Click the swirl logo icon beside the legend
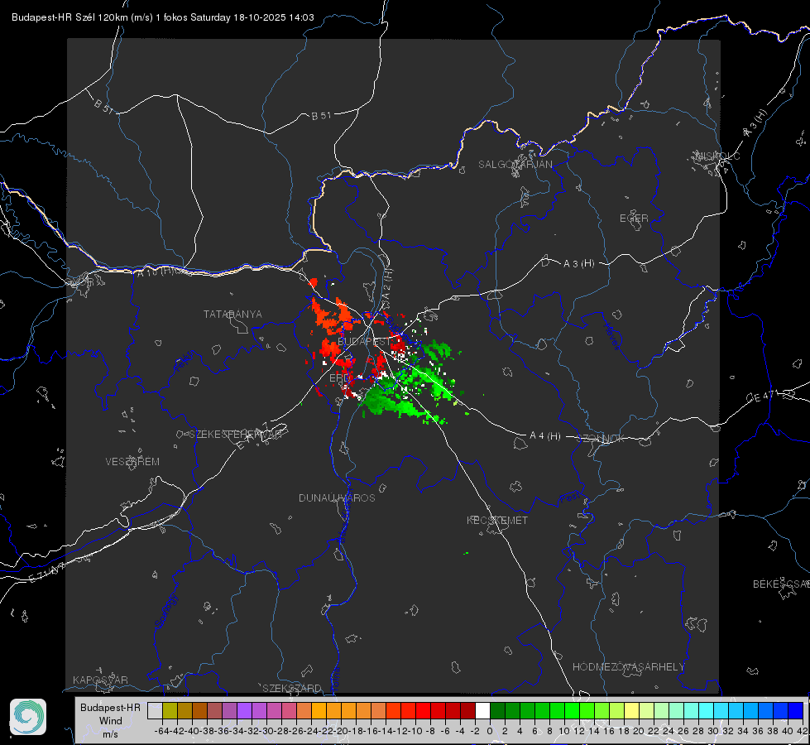 (x=28, y=717)
